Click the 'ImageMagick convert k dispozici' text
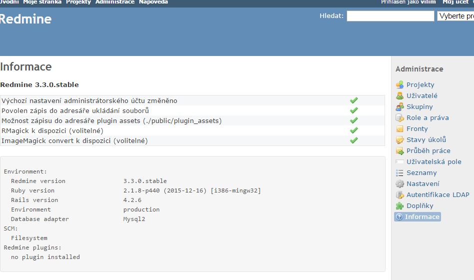Viewport: 474px width, 280px height. (57, 140)
